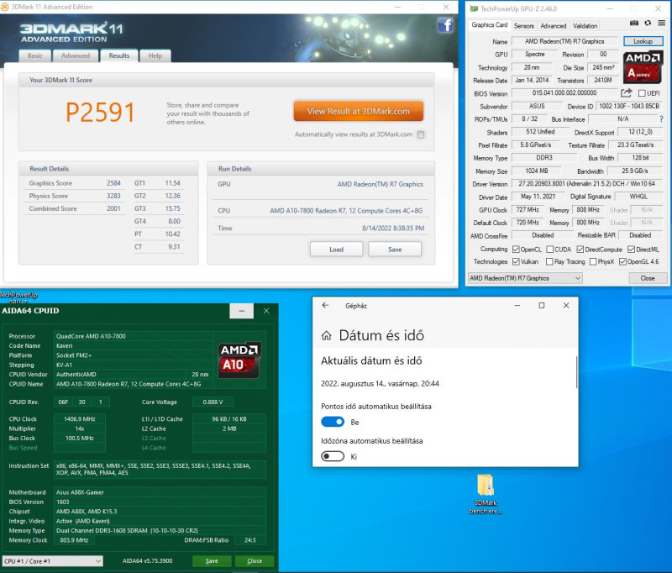Switch to the Basic tab in 3DMark
Viewport: 672px width, 573px height.
(34, 55)
